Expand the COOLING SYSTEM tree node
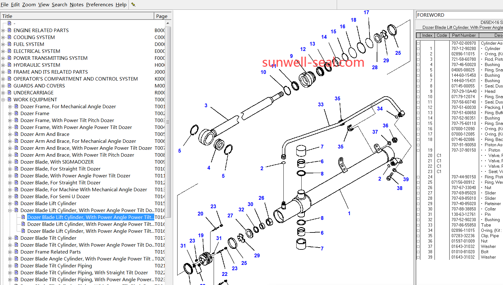The width and height of the screenshot is (503, 285). [x=3, y=37]
